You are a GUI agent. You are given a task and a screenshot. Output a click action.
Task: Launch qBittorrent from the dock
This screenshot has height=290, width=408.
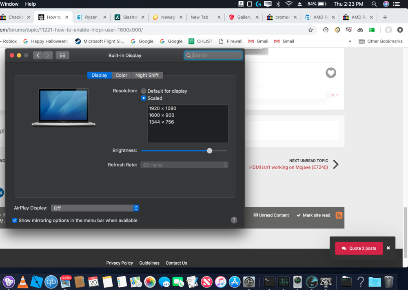coord(51,282)
